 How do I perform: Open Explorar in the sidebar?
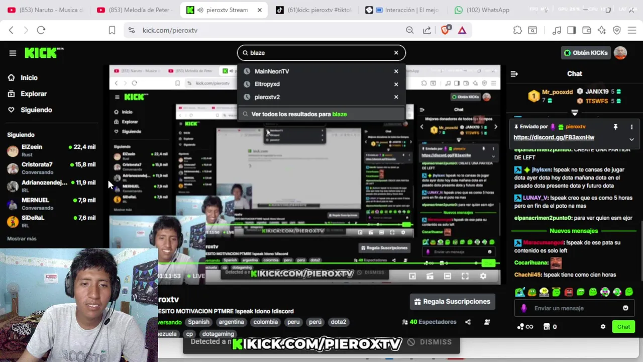coord(33,94)
